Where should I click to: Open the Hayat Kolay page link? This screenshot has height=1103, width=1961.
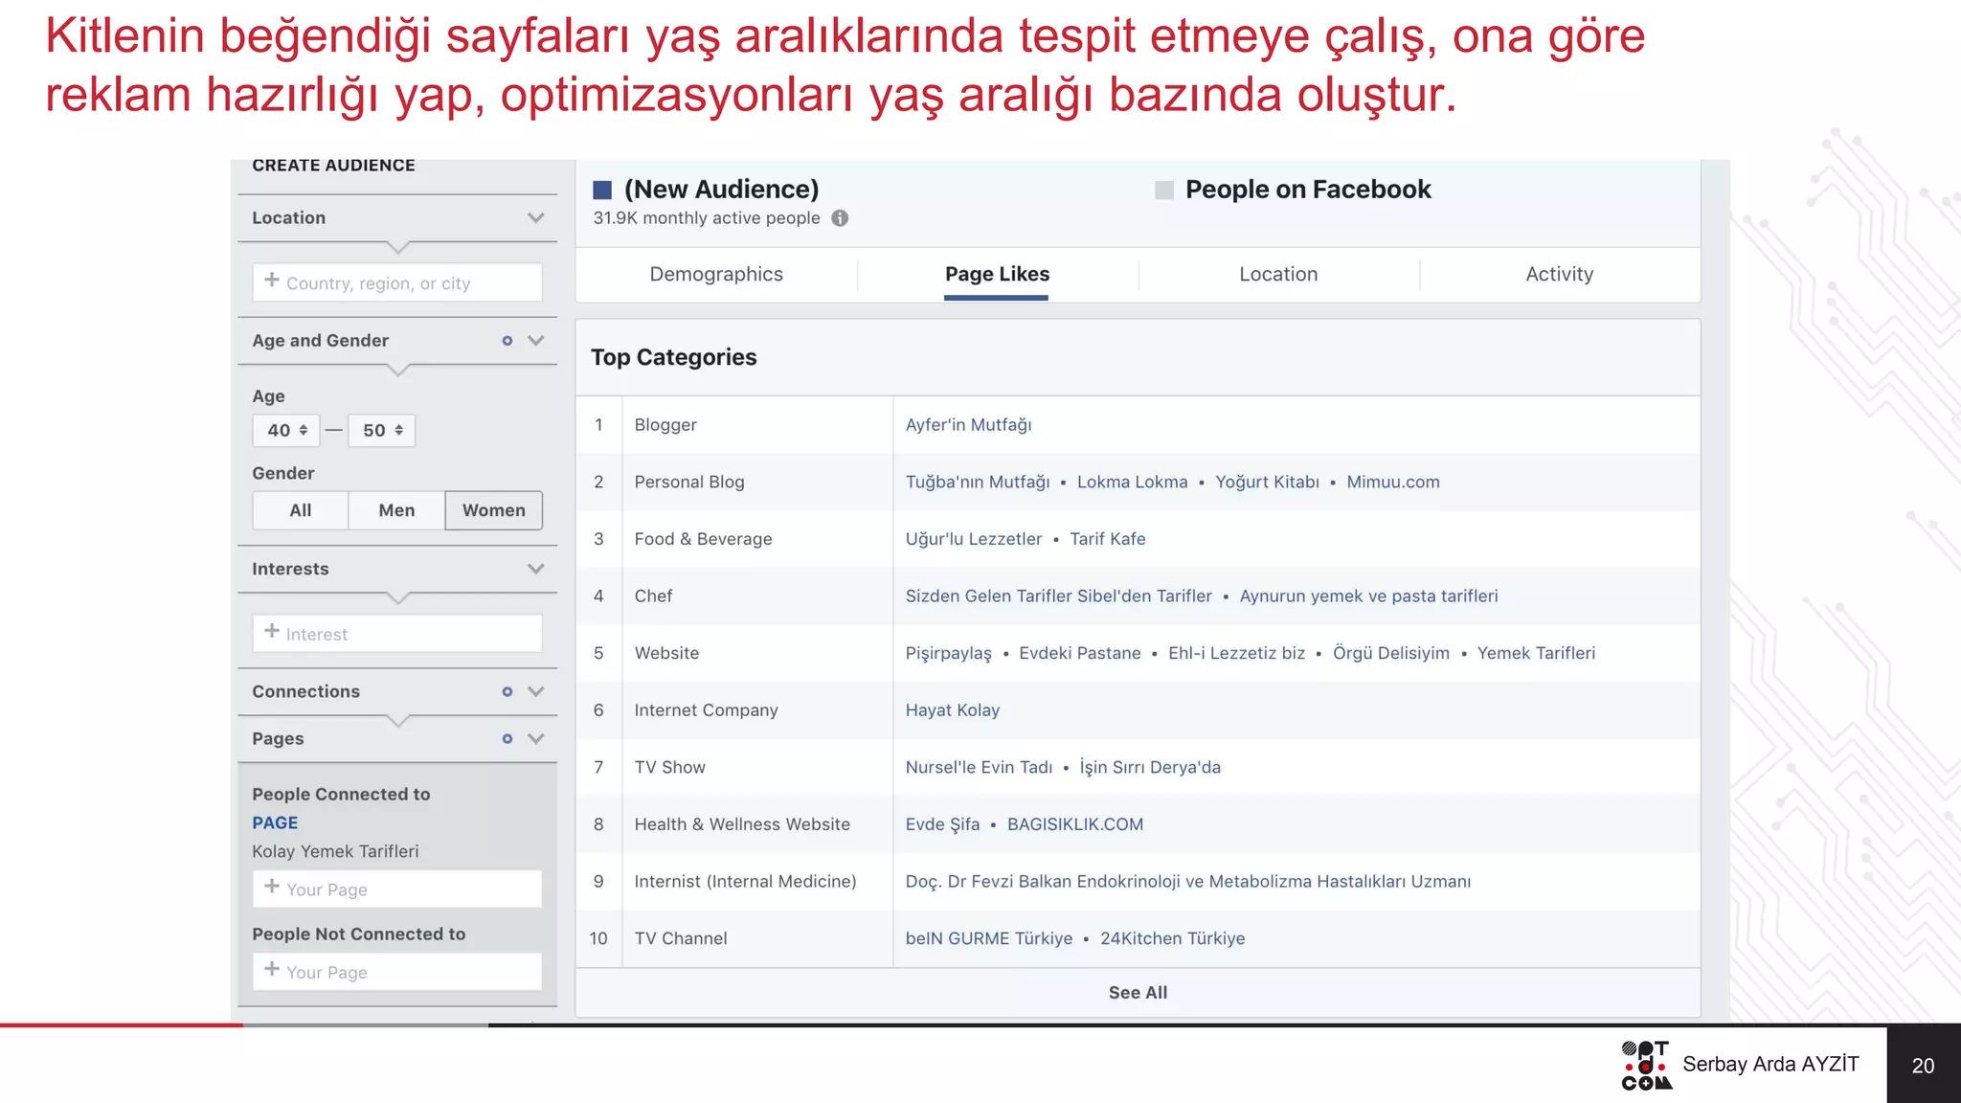tap(952, 710)
